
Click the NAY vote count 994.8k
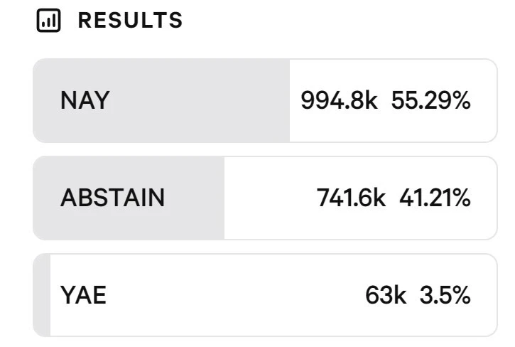click(338, 101)
